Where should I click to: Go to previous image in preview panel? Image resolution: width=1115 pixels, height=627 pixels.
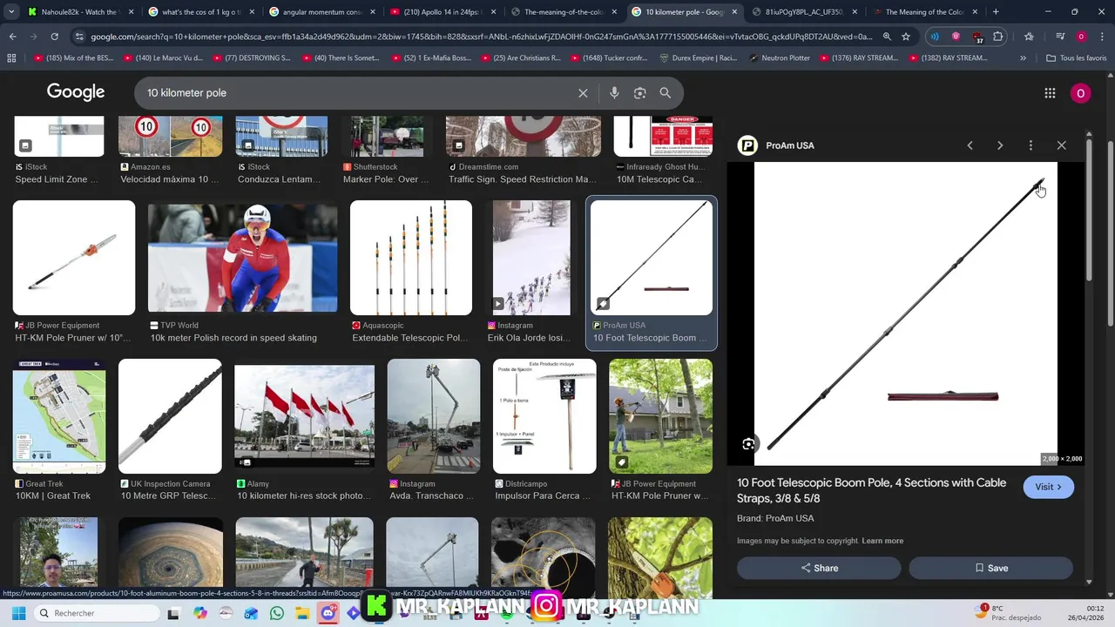[970, 145]
